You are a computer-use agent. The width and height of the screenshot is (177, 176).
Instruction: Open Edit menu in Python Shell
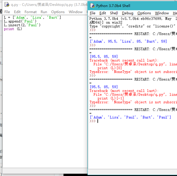tap(103, 13)
